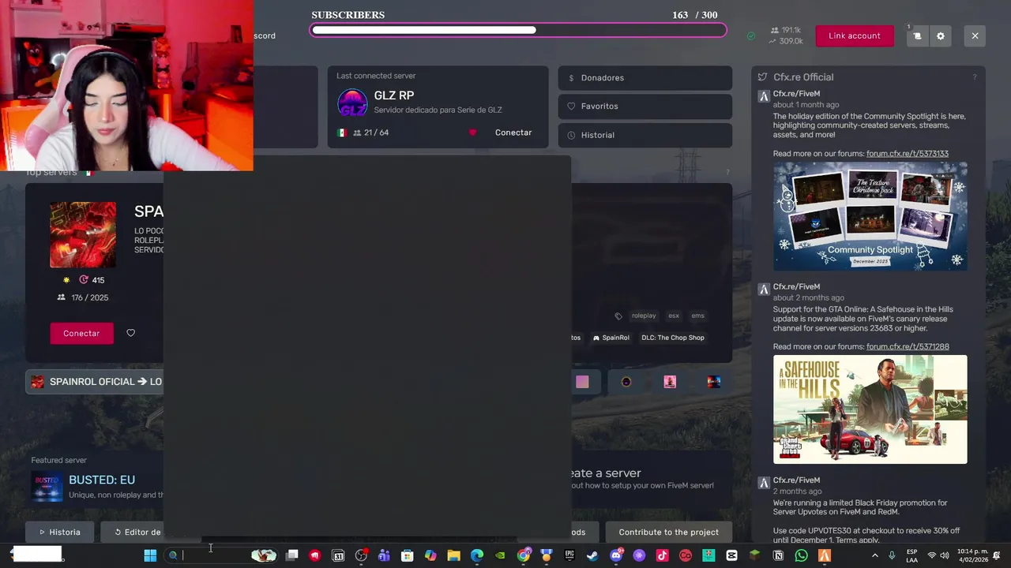Select the blue-red server icon tile
This screenshot has width=1011, height=568.
pos(714,382)
